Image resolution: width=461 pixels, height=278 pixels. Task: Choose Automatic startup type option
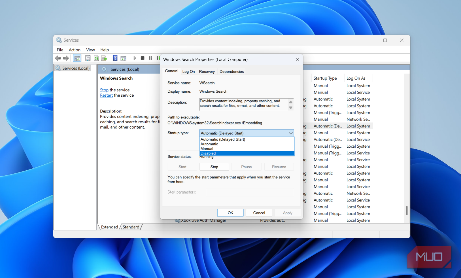(x=247, y=144)
